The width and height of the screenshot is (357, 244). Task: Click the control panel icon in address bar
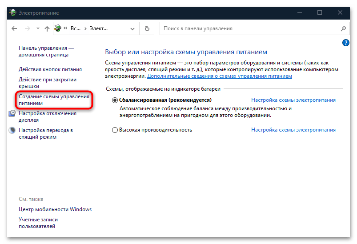(58, 29)
